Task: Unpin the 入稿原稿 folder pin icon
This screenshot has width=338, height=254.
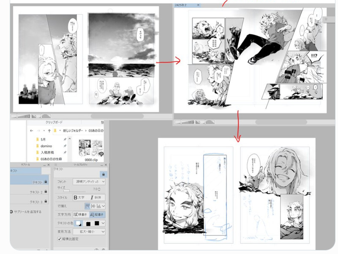Action: tap(65, 152)
